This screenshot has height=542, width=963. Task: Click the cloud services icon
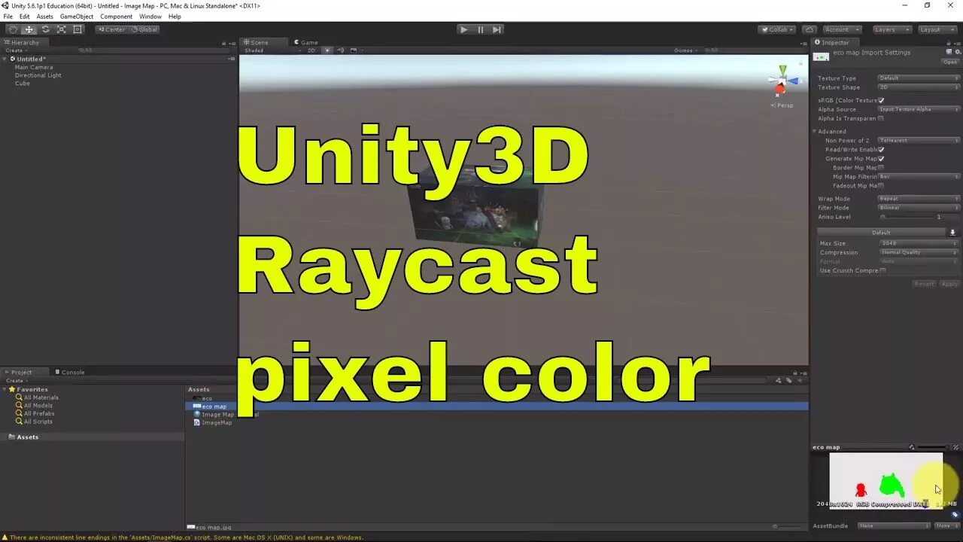pyautogui.click(x=810, y=29)
